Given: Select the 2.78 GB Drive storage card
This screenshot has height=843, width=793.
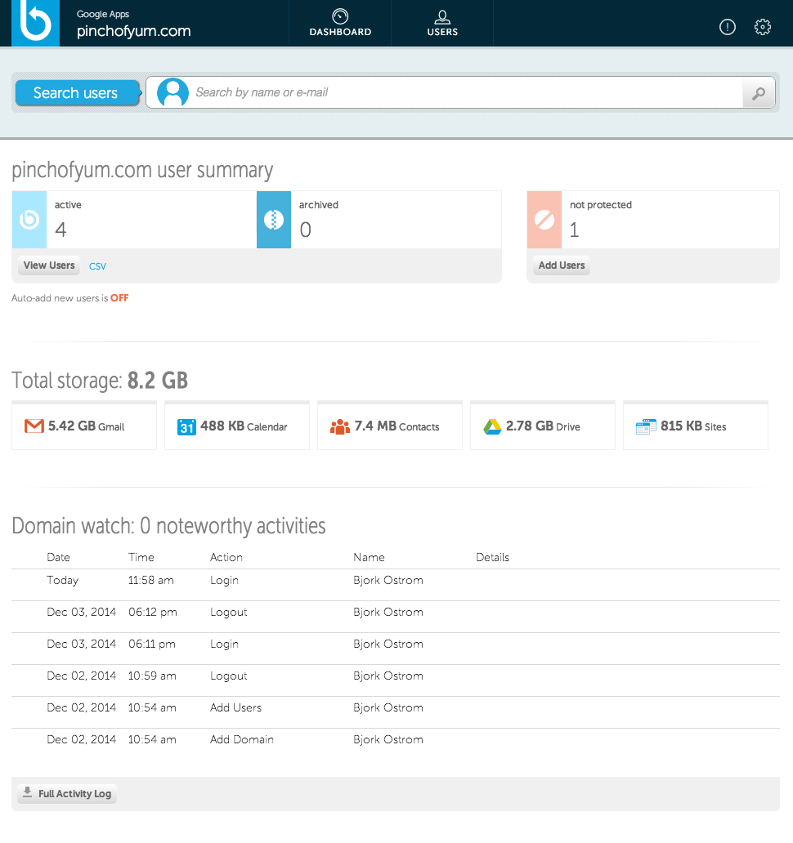Looking at the screenshot, I should click(542, 426).
